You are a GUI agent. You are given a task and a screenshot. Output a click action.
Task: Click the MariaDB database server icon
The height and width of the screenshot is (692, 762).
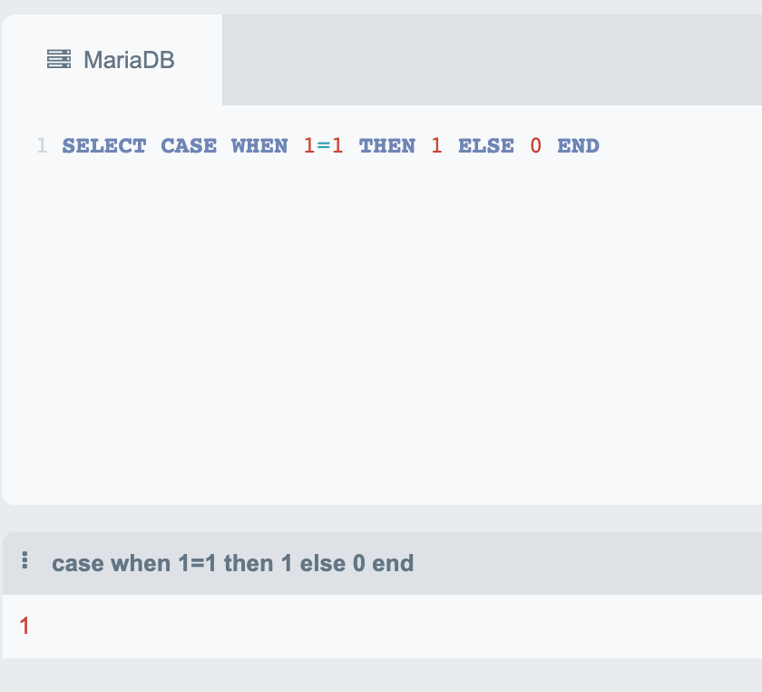click(59, 59)
